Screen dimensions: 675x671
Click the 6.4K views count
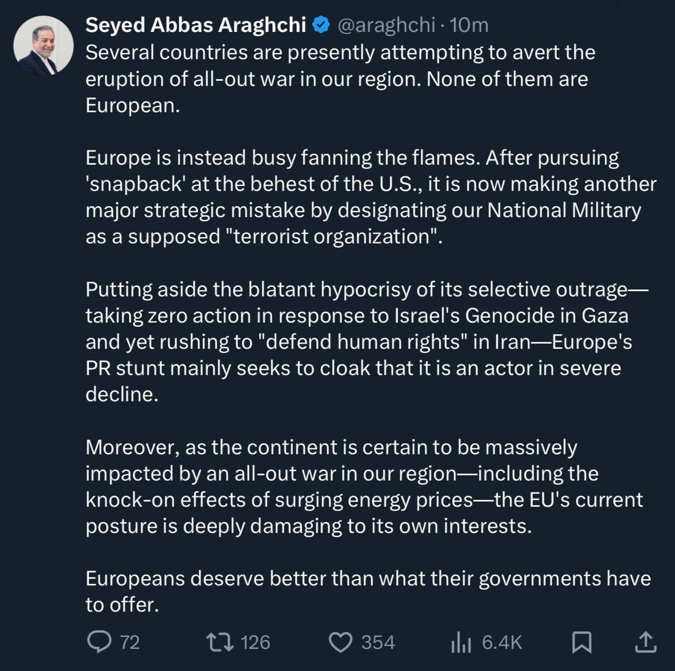(502, 643)
